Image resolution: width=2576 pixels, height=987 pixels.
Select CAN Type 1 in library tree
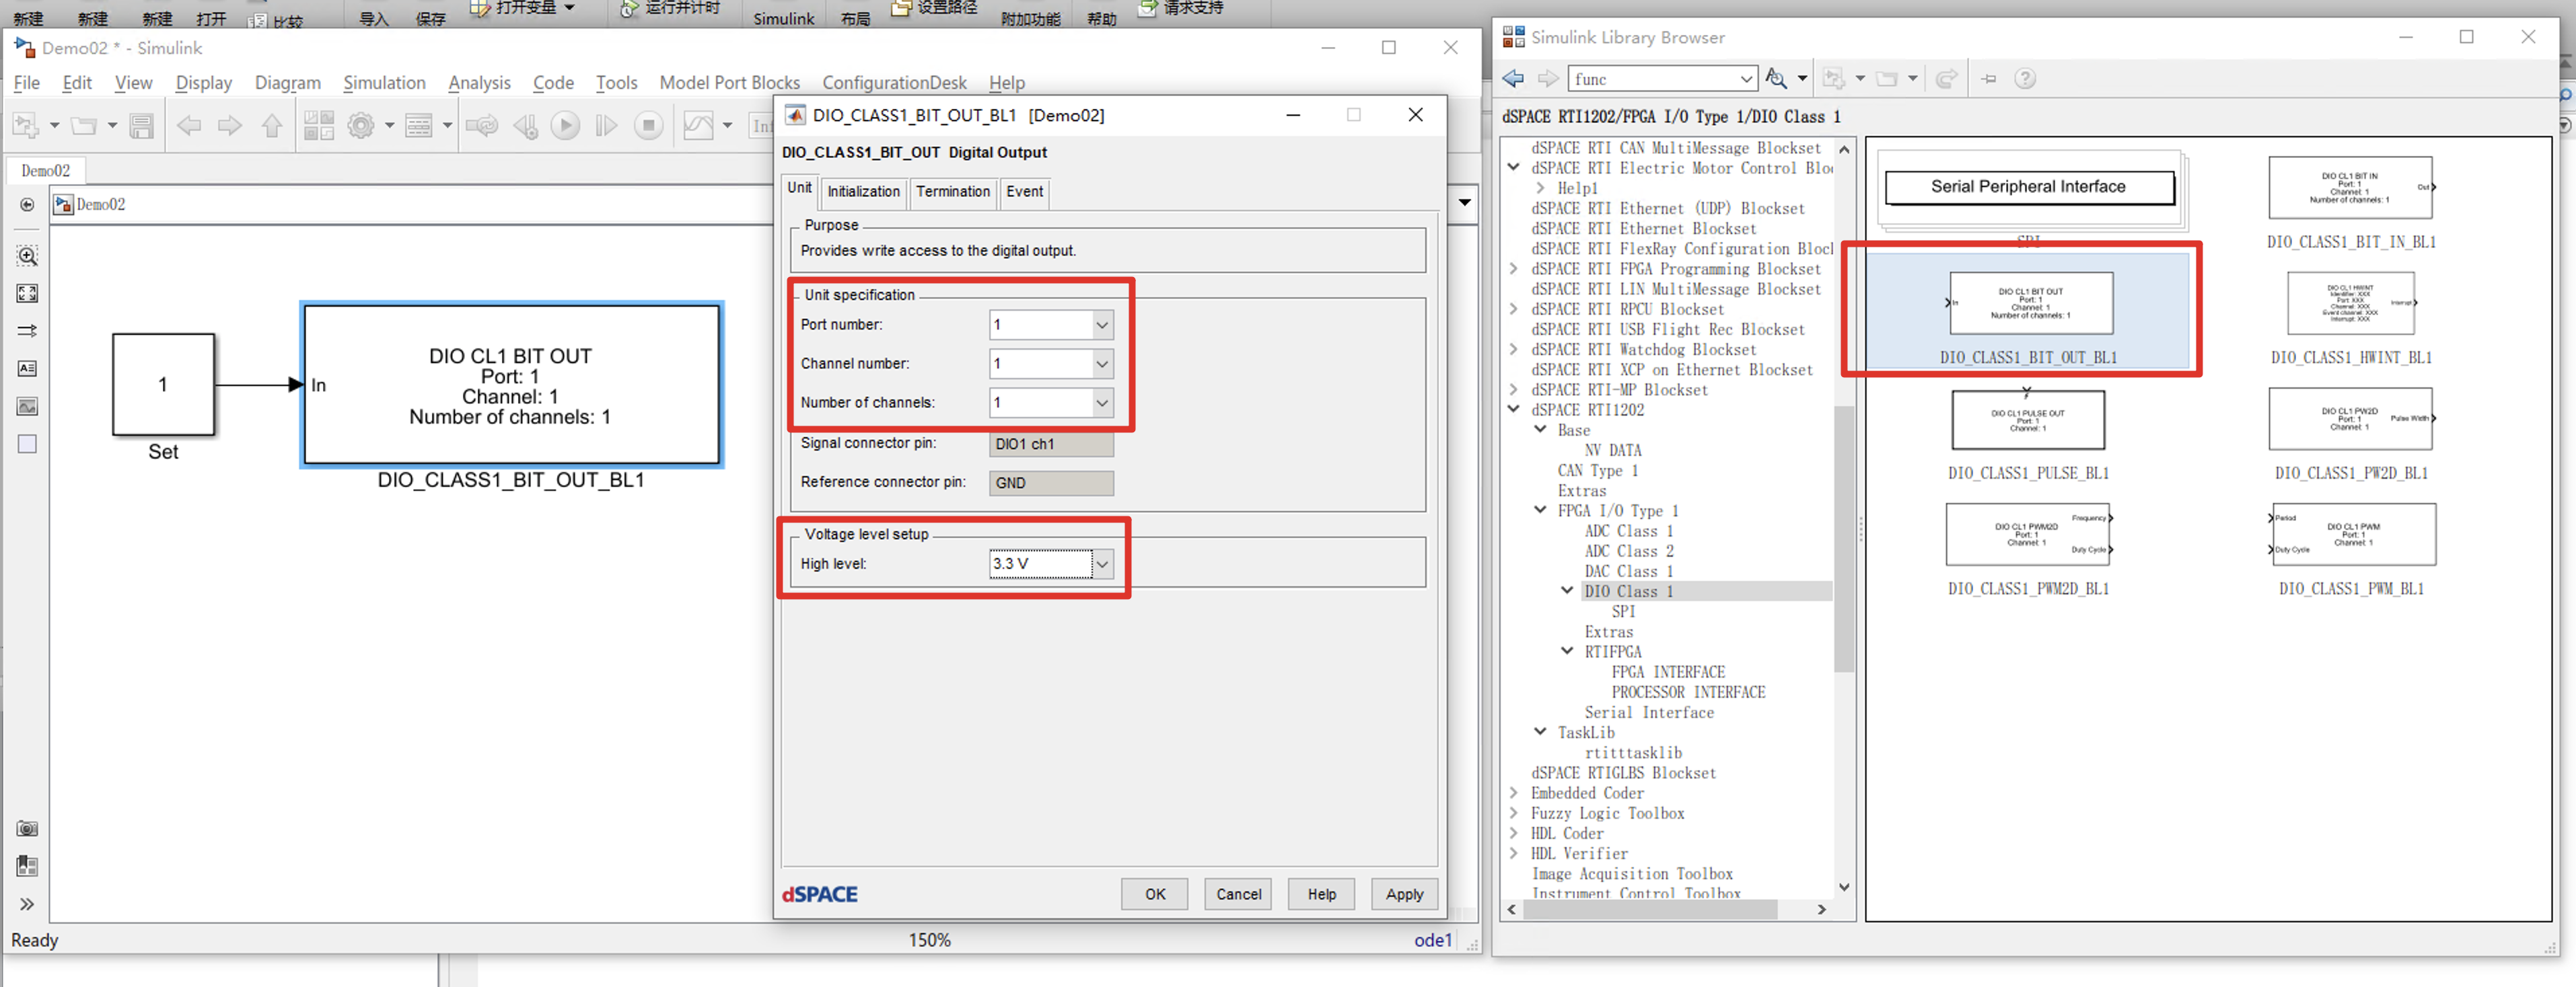click(x=1598, y=471)
